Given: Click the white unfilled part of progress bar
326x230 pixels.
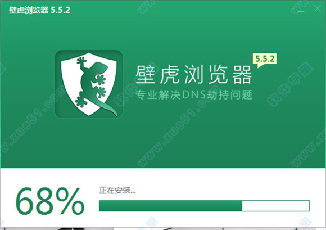Looking at the screenshot, I should coord(275,206).
